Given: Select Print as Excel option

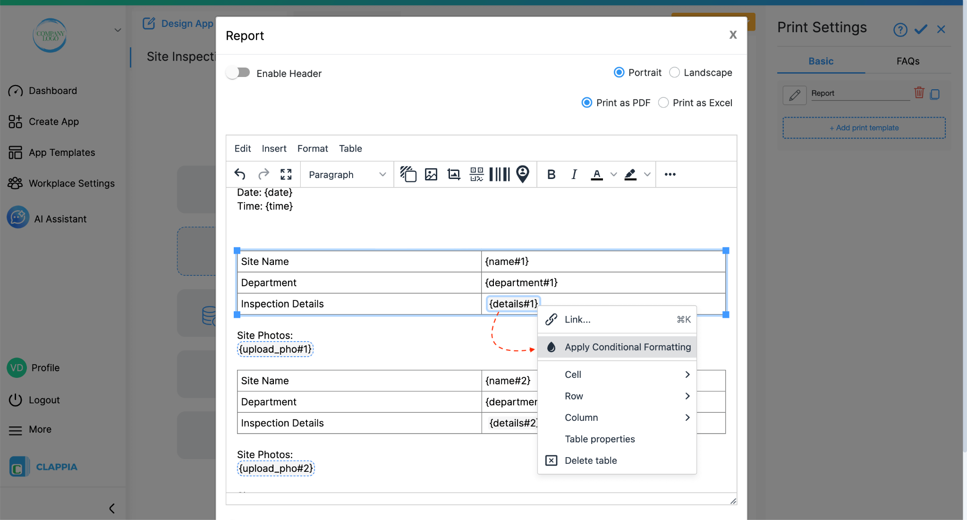Looking at the screenshot, I should click(x=663, y=102).
